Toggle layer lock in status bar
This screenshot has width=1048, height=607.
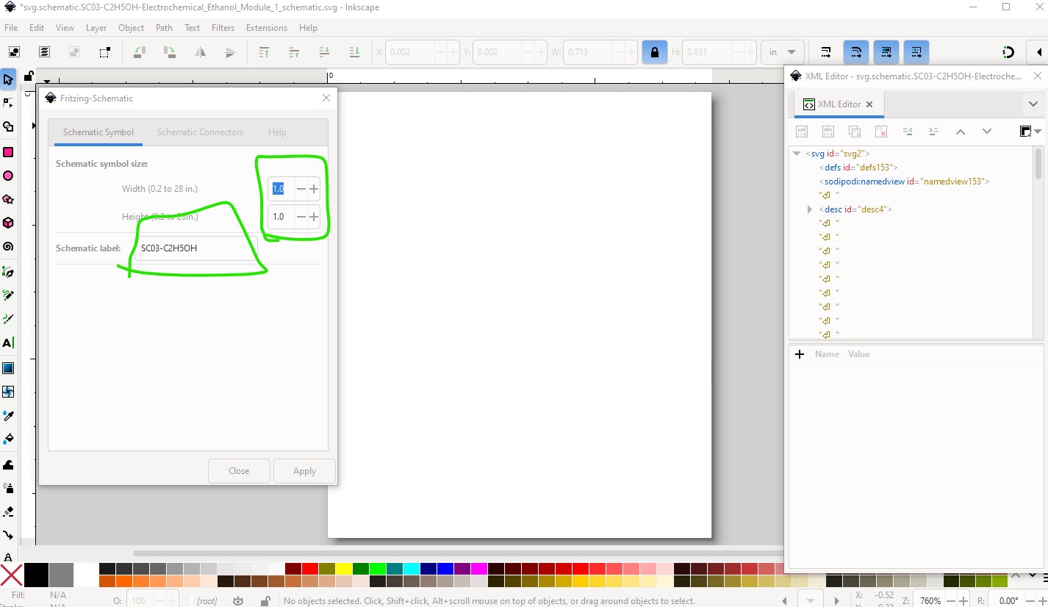point(265,601)
